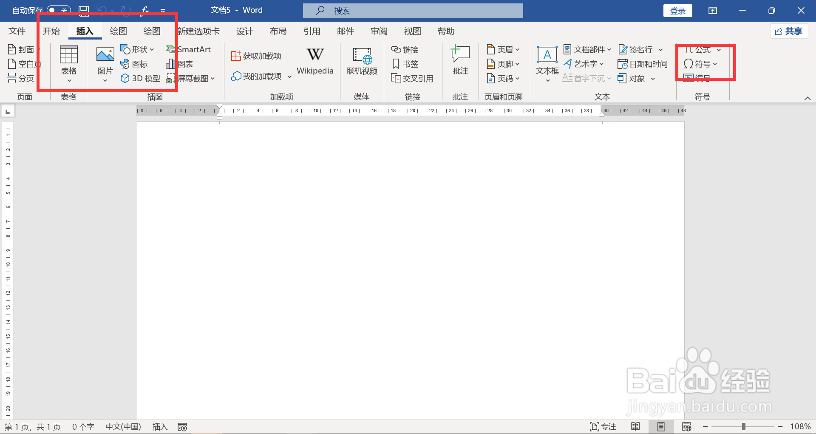Switch to the 布局 layout tab
This screenshot has width=816, height=434.
pos(278,31)
